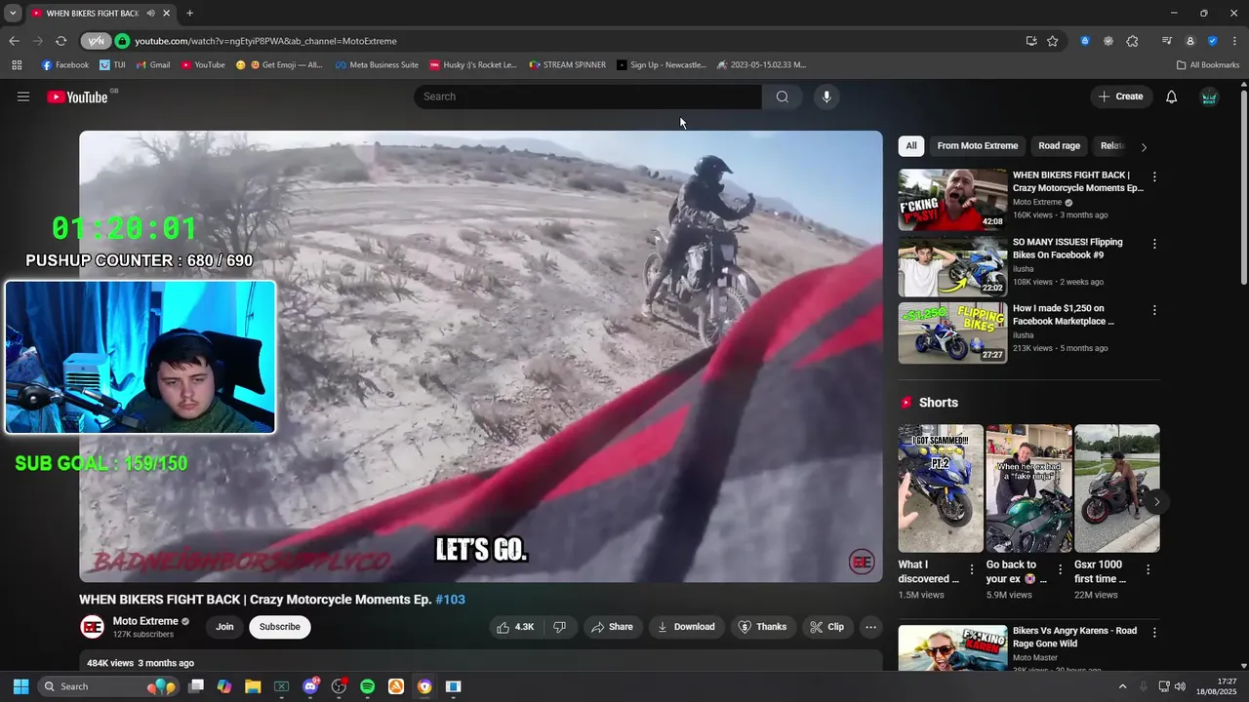Create a Clip of the video
1249x702 pixels.
(x=827, y=627)
